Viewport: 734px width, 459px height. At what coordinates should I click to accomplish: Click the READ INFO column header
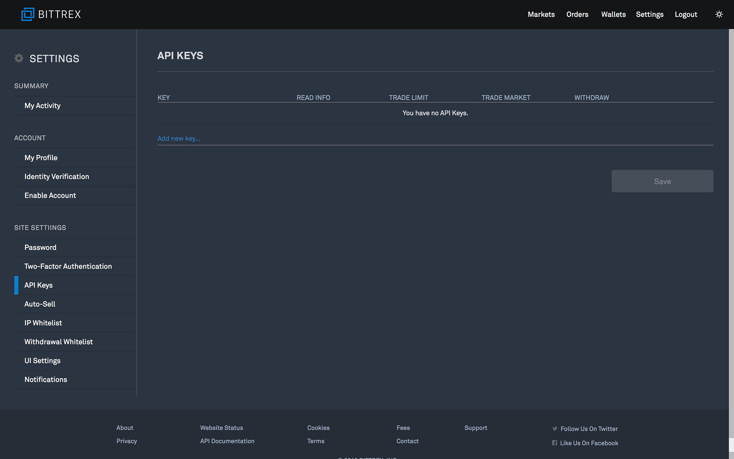pyautogui.click(x=313, y=98)
